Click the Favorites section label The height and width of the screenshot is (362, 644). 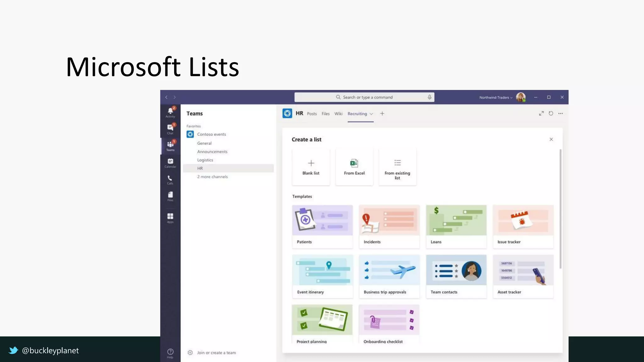coord(193,126)
